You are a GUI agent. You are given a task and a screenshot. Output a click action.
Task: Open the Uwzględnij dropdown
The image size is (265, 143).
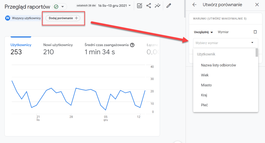203,32
